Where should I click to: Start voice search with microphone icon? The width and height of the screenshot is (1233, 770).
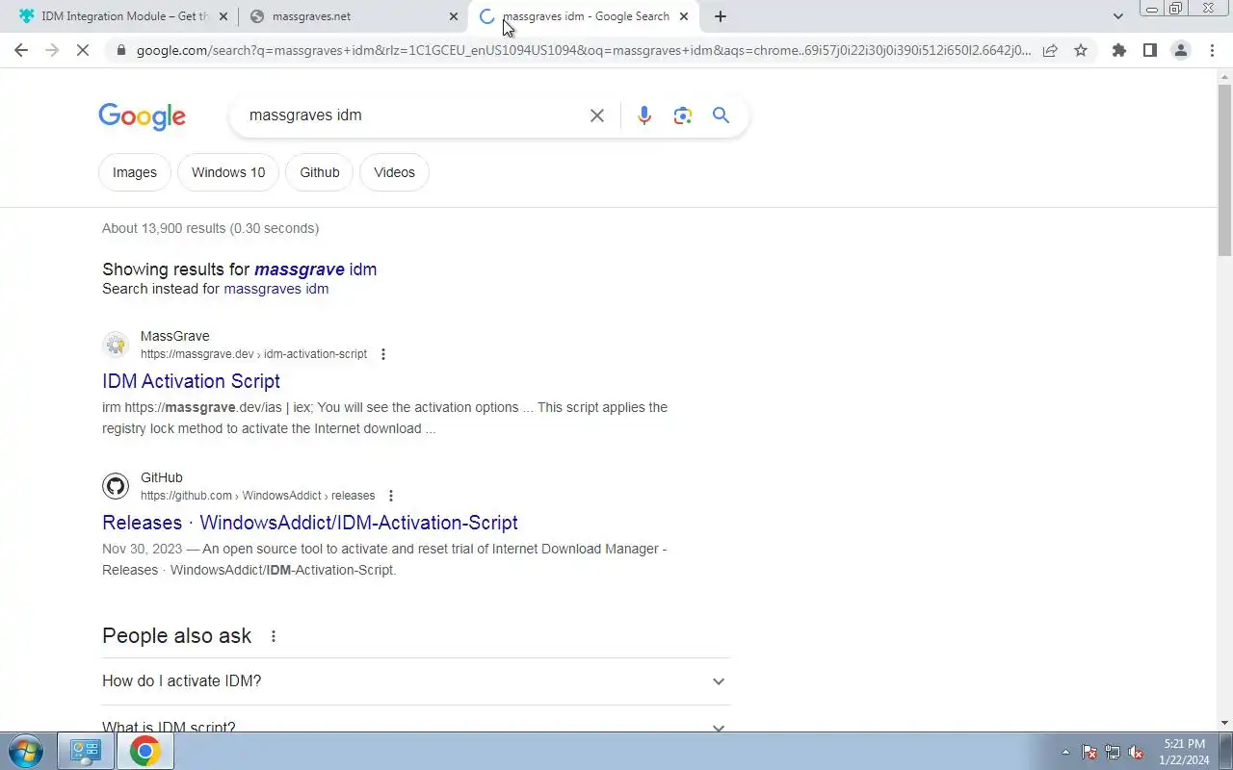644,115
